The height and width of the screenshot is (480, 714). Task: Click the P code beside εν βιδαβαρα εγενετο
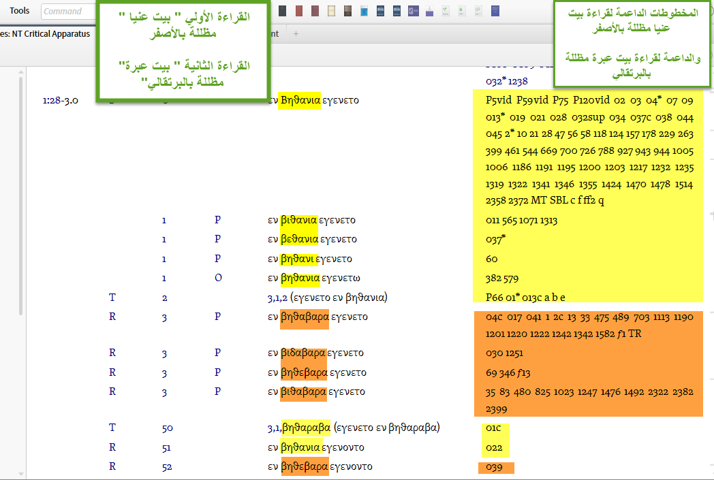pos(217,353)
